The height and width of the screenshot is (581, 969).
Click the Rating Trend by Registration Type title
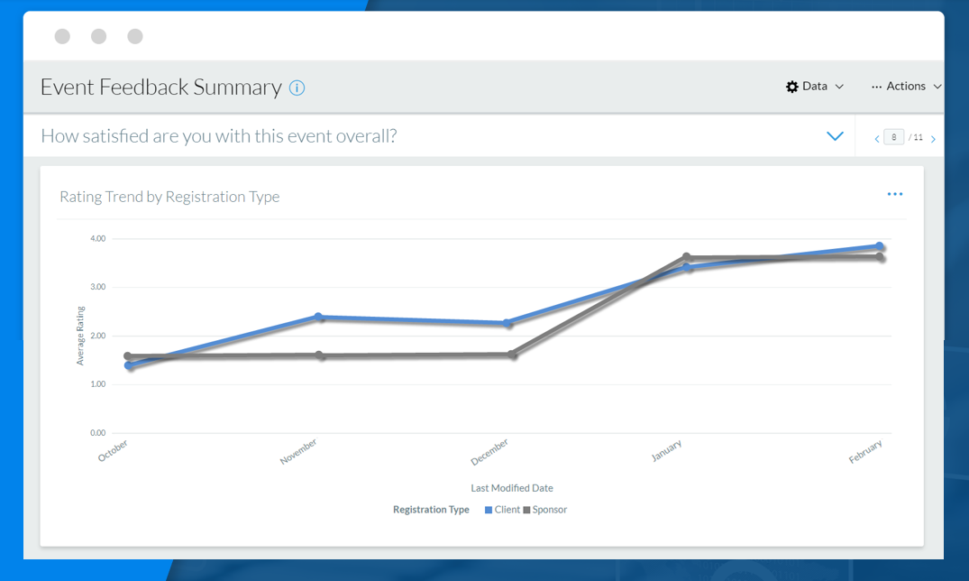169,197
